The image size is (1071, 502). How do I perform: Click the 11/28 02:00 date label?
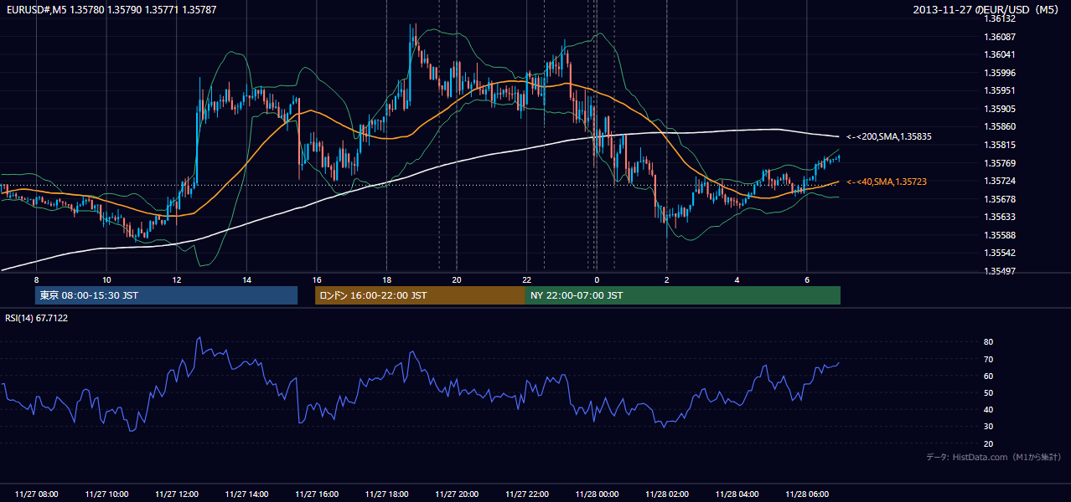tap(666, 494)
